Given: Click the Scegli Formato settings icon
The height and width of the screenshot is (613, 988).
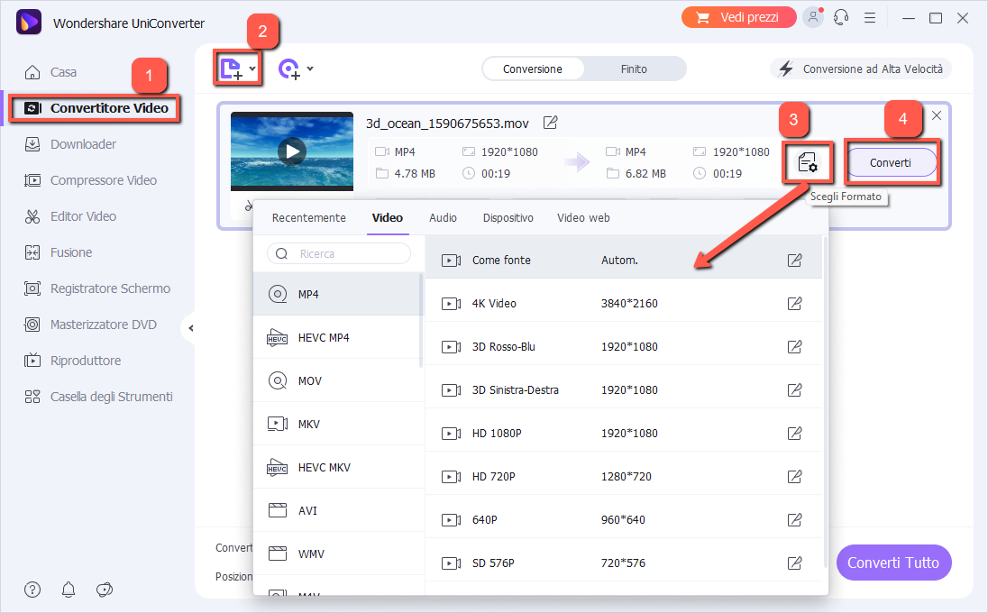Looking at the screenshot, I should pos(807,162).
